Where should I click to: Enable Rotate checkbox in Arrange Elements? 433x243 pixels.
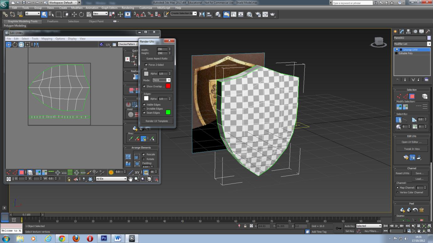(x=144, y=159)
